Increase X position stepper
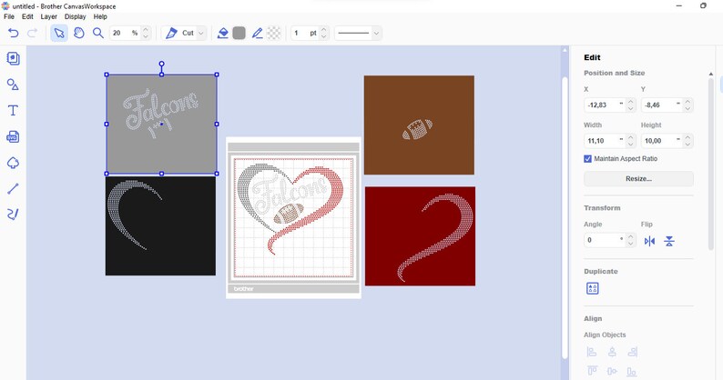 630,101
